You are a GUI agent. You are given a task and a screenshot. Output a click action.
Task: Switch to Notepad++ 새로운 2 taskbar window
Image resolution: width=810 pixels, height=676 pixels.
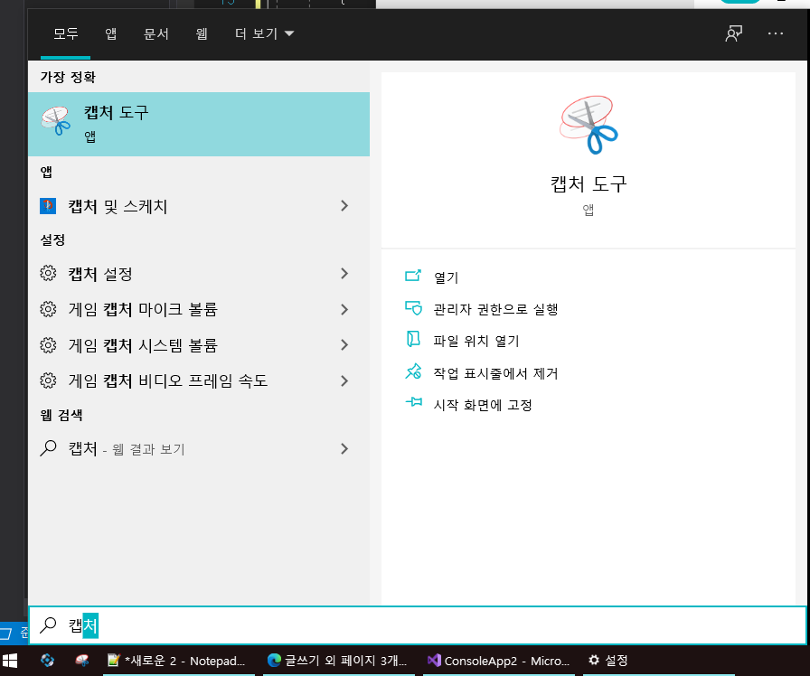[x=179, y=661]
